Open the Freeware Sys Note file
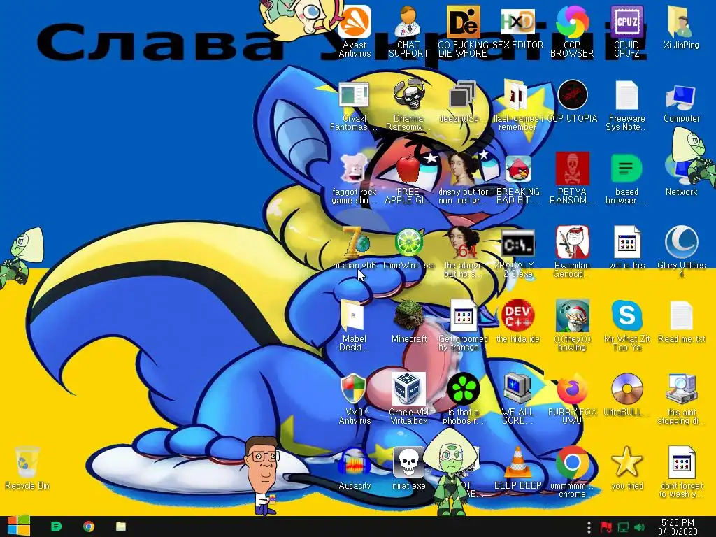716x537 pixels. (626, 106)
